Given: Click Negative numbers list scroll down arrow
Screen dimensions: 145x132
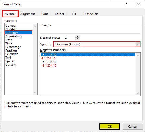Looking at the screenshot, I should [138, 93].
